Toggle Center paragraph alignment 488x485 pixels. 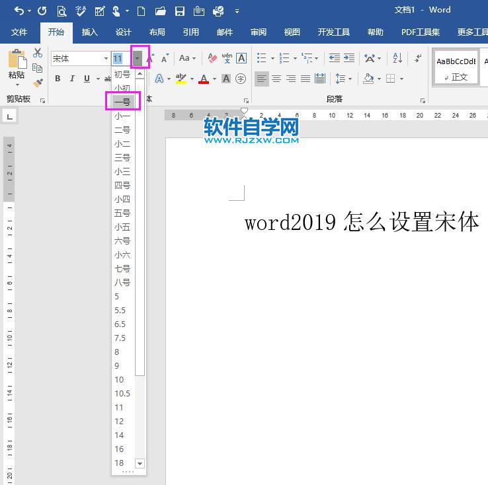pos(276,79)
